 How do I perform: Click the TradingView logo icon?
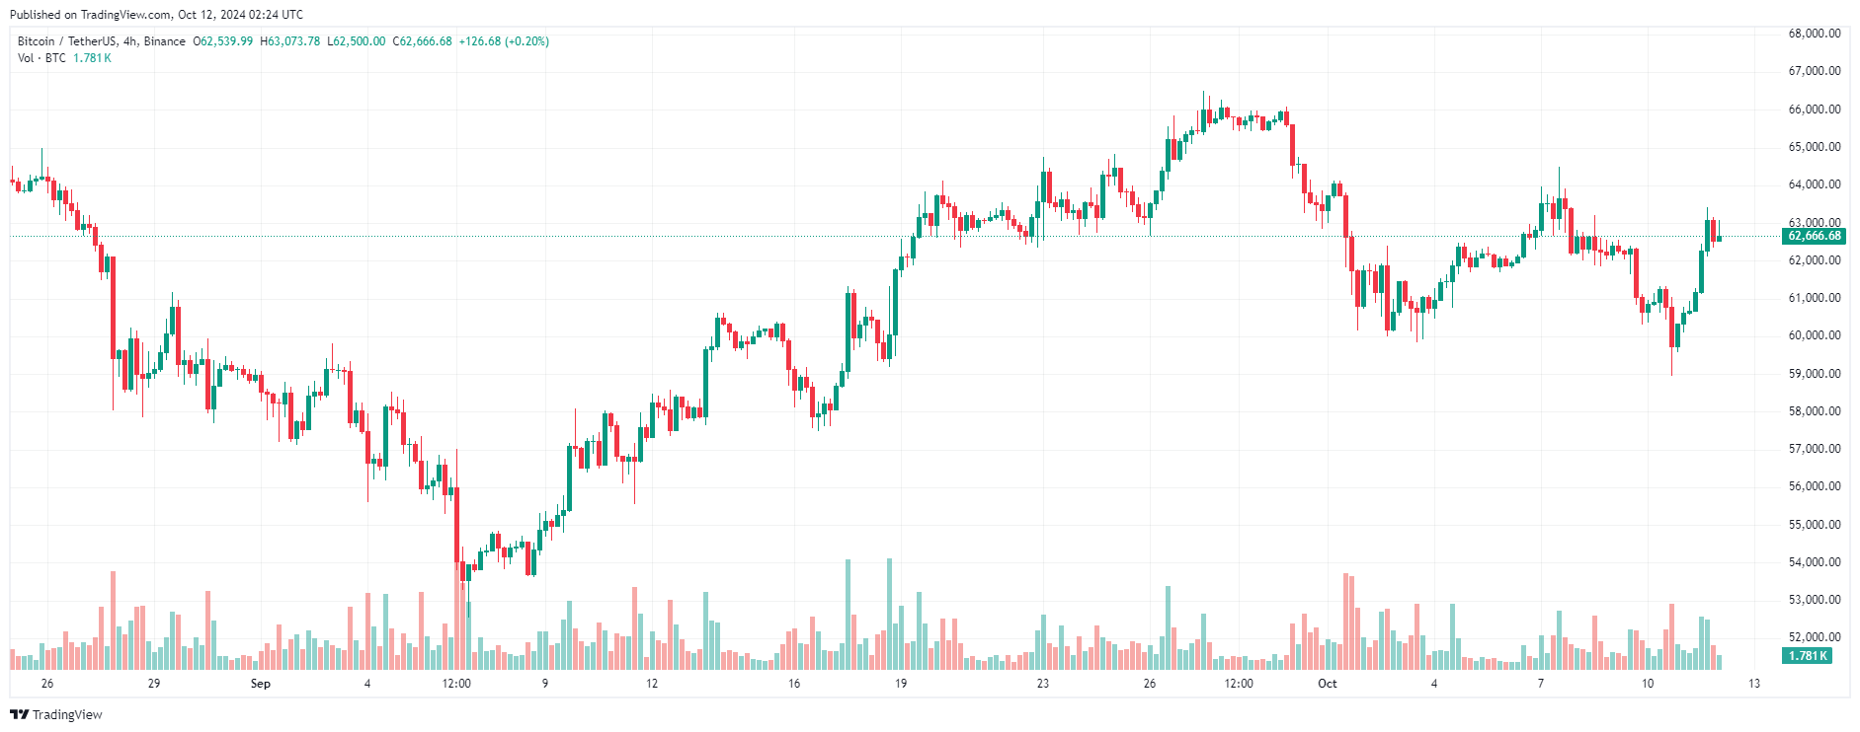(x=19, y=714)
